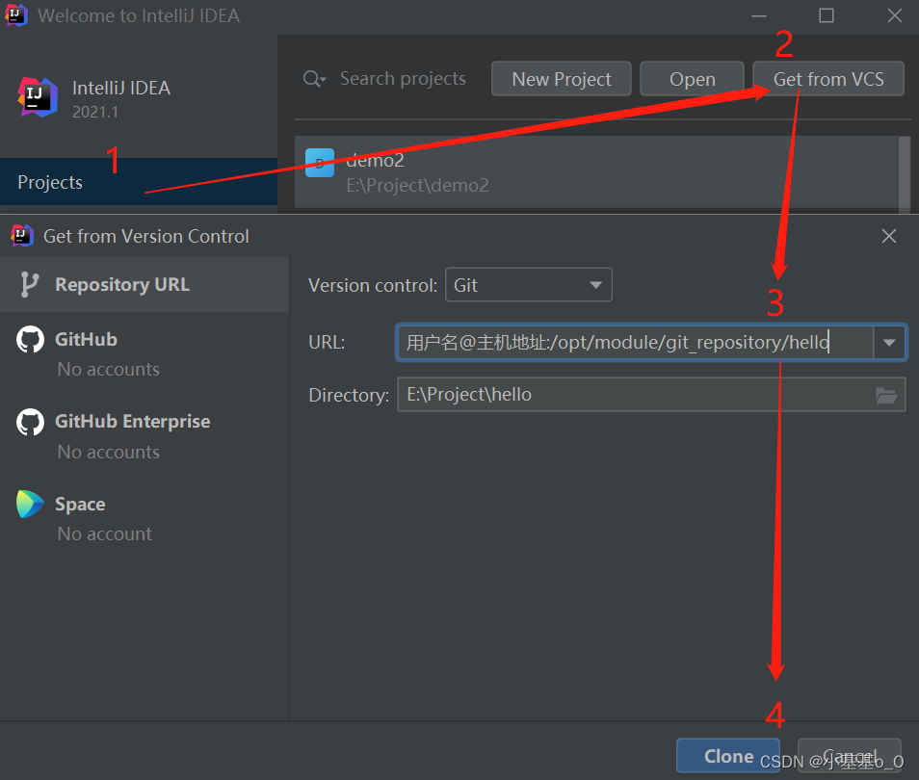Open the Version control Git dropdown
919x780 pixels.
pos(529,285)
